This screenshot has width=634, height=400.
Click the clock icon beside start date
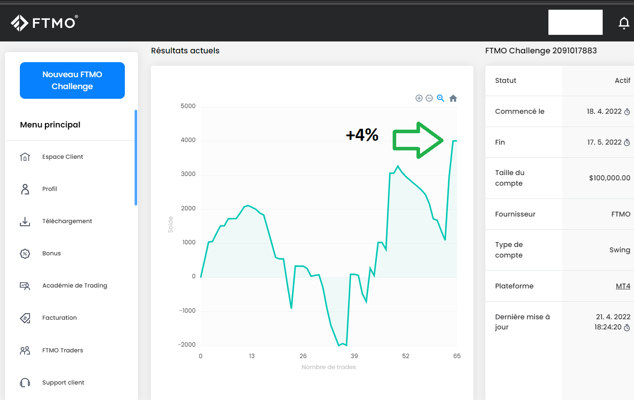point(627,112)
